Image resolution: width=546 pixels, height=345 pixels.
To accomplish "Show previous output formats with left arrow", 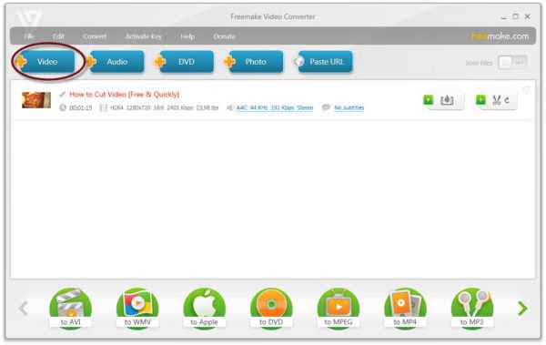I will click(24, 308).
